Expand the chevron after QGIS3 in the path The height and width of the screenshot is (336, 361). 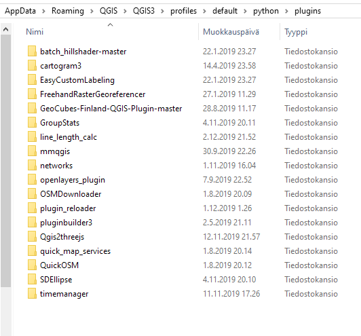pos(162,11)
